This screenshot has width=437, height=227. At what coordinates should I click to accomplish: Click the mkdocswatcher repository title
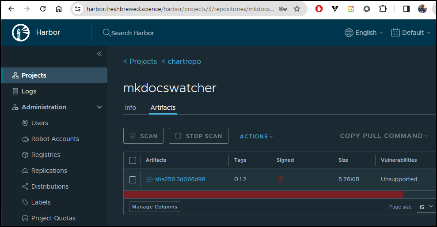170,88
